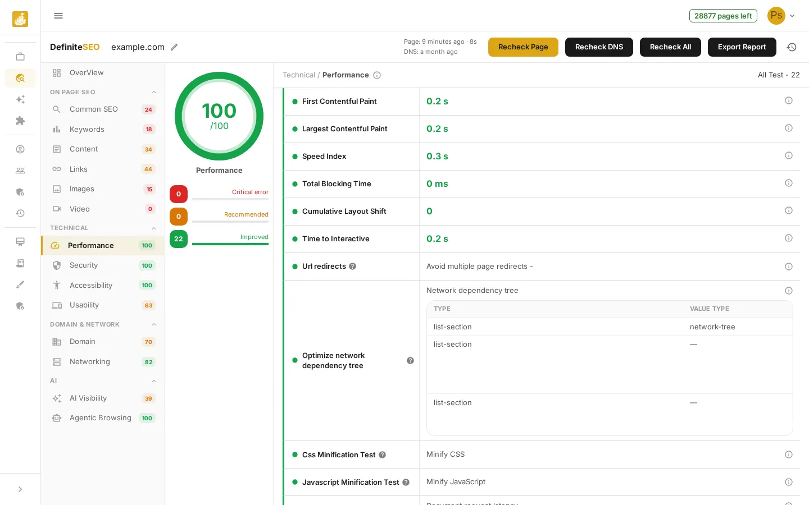Filter by the Improved 22 badge
Viewport: 809px width, 505px height.
[x=179, y=239]
